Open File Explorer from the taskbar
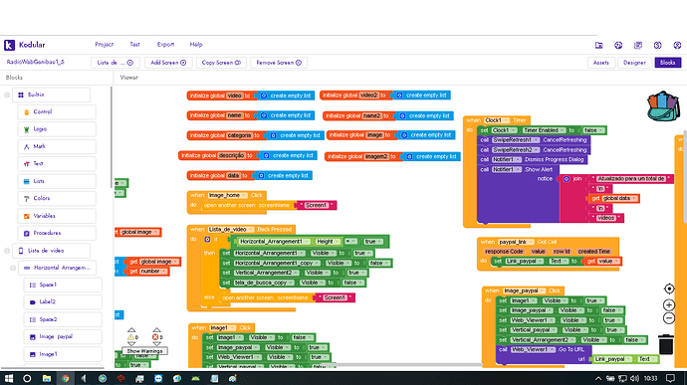 point(47,378)
